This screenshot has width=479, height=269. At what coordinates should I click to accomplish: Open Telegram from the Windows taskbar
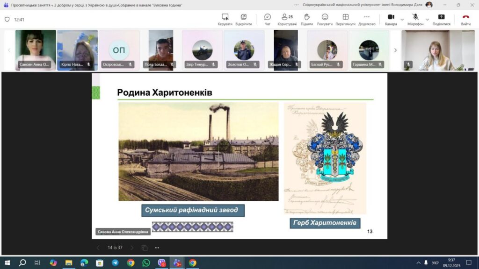tap(115, 263)
